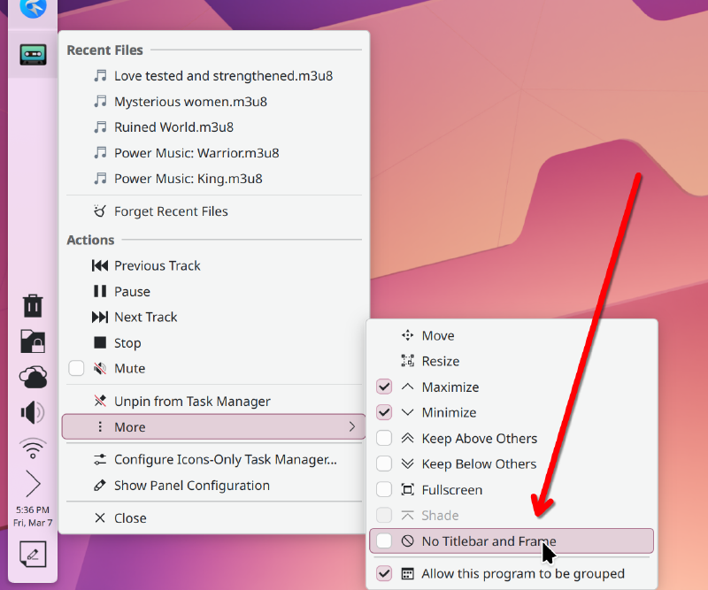Stop playback from the Actions list
This screenshot has width=708, height=590.
pyautogui.click(x=127, y=342)
